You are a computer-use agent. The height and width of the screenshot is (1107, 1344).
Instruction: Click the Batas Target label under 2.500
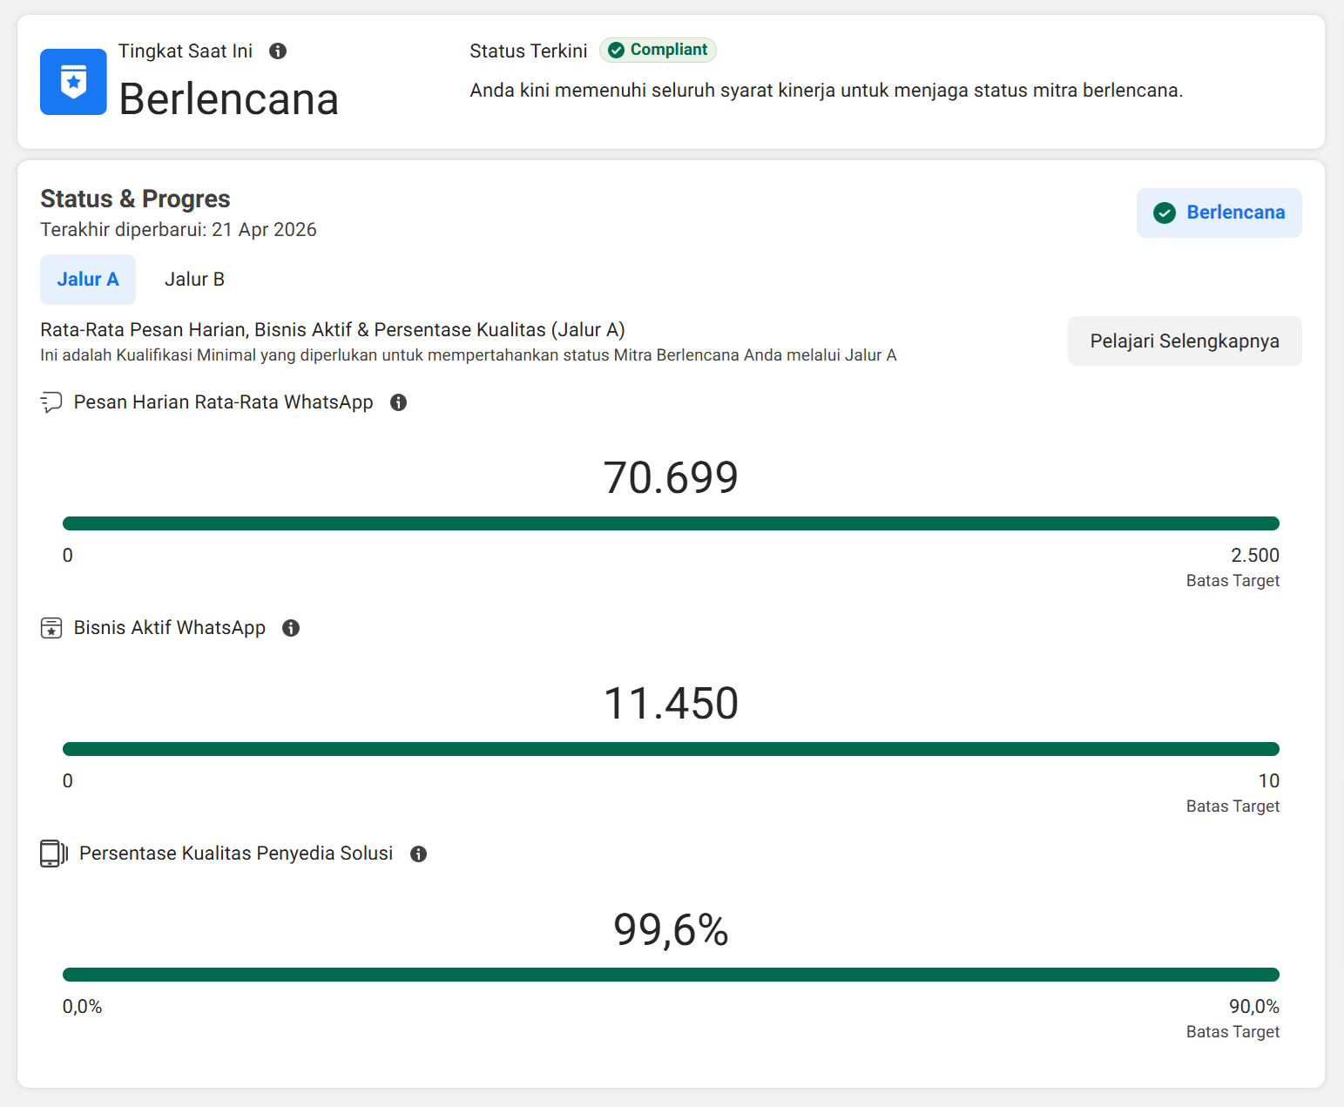[1233, 580]
